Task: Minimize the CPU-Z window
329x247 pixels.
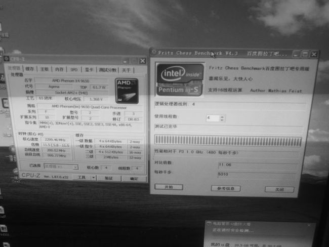Action: pyautogui.click(x=126, y=61)
